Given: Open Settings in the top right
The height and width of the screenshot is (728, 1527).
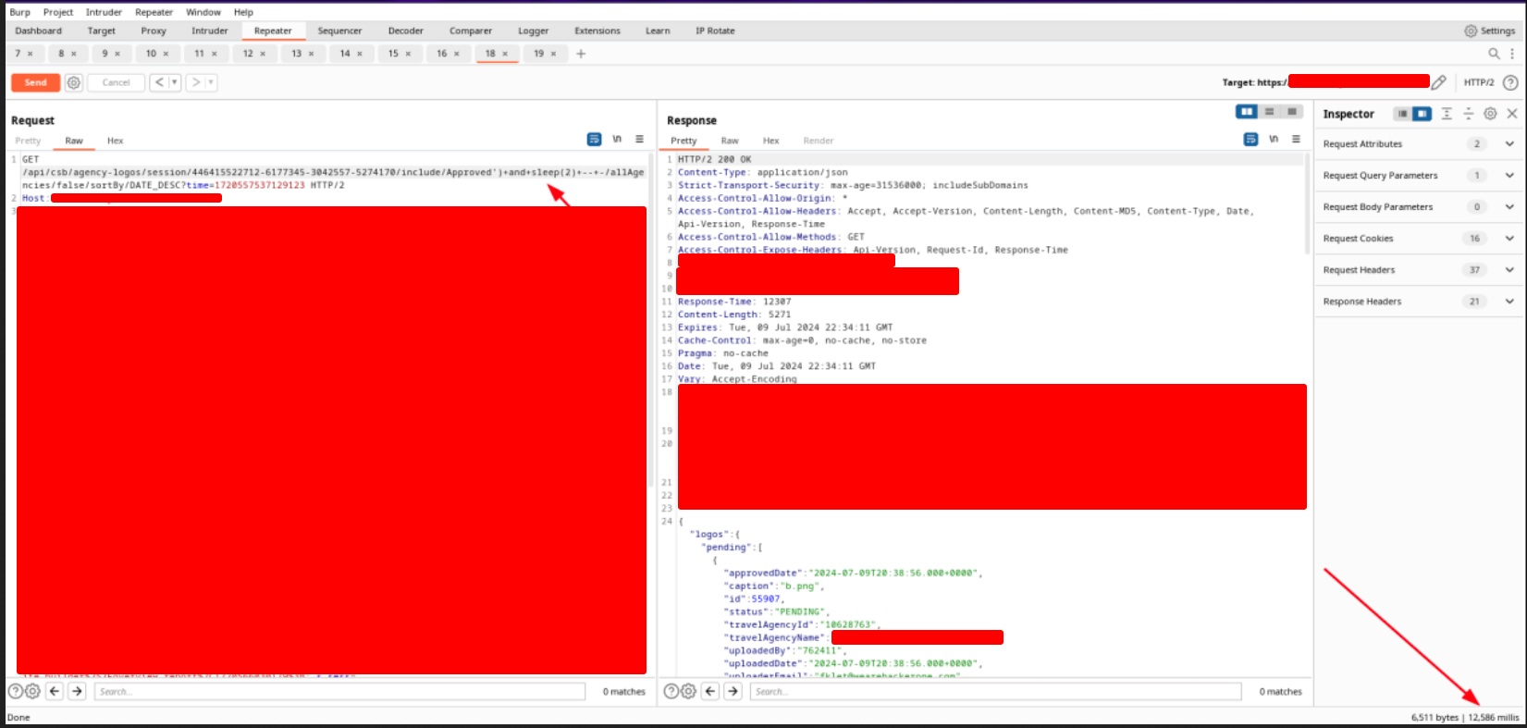Looking at the screenshot, I should (x=1489, y=31).
